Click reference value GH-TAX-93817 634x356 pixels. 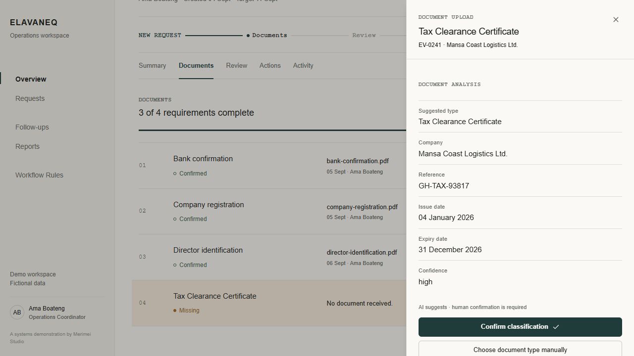coord(444,186)
